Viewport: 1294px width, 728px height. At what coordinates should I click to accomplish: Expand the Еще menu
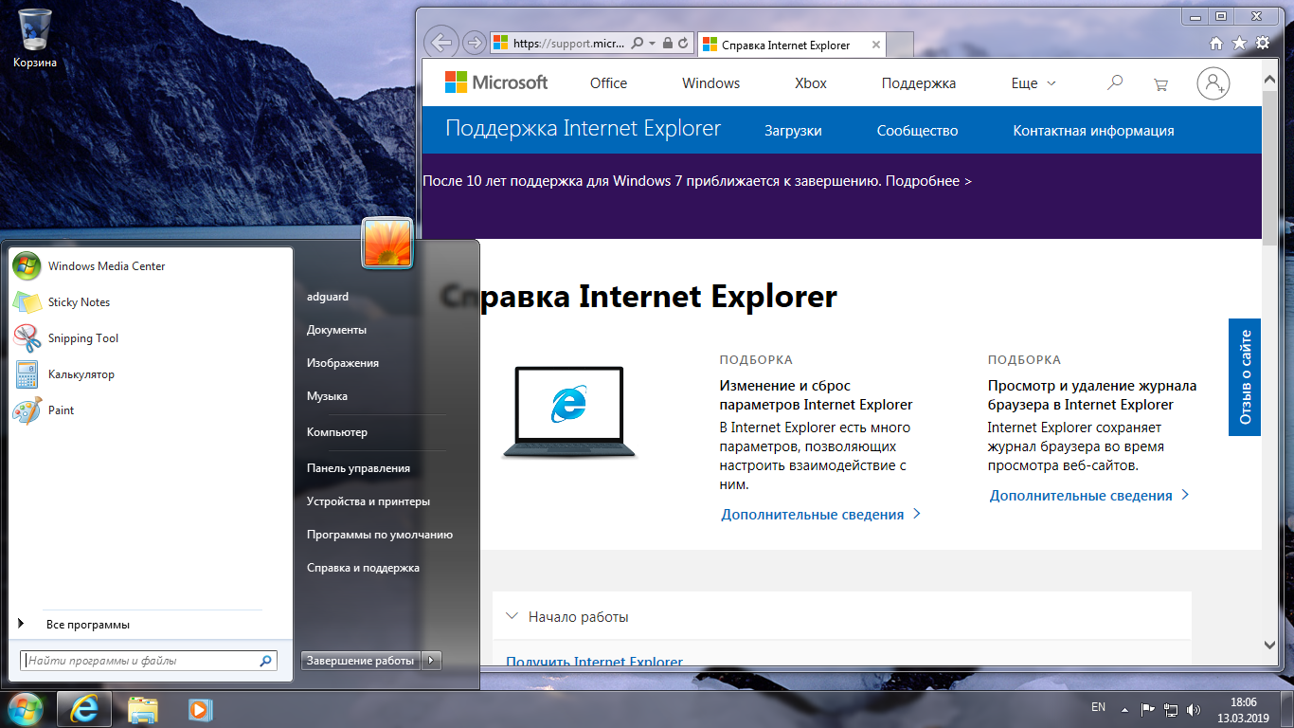click(x=1033, y=83)
